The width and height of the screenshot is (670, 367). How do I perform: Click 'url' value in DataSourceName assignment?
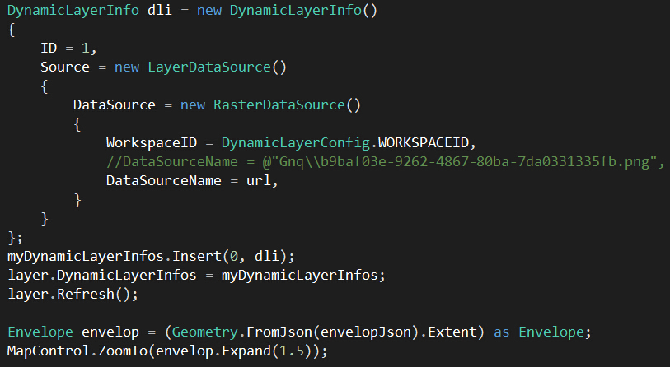[259, 180]
